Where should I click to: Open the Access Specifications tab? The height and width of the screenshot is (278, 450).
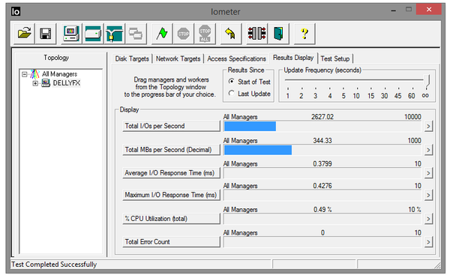click(236, 58)
